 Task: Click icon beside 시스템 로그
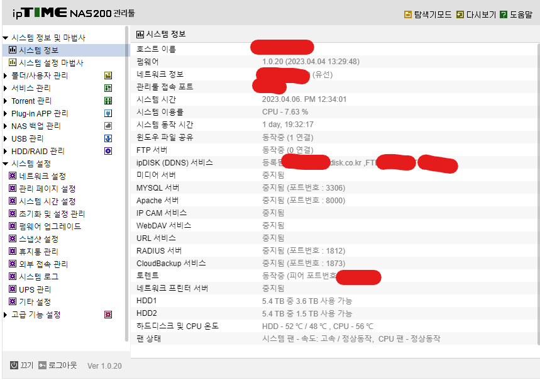(x=13, y=276)
